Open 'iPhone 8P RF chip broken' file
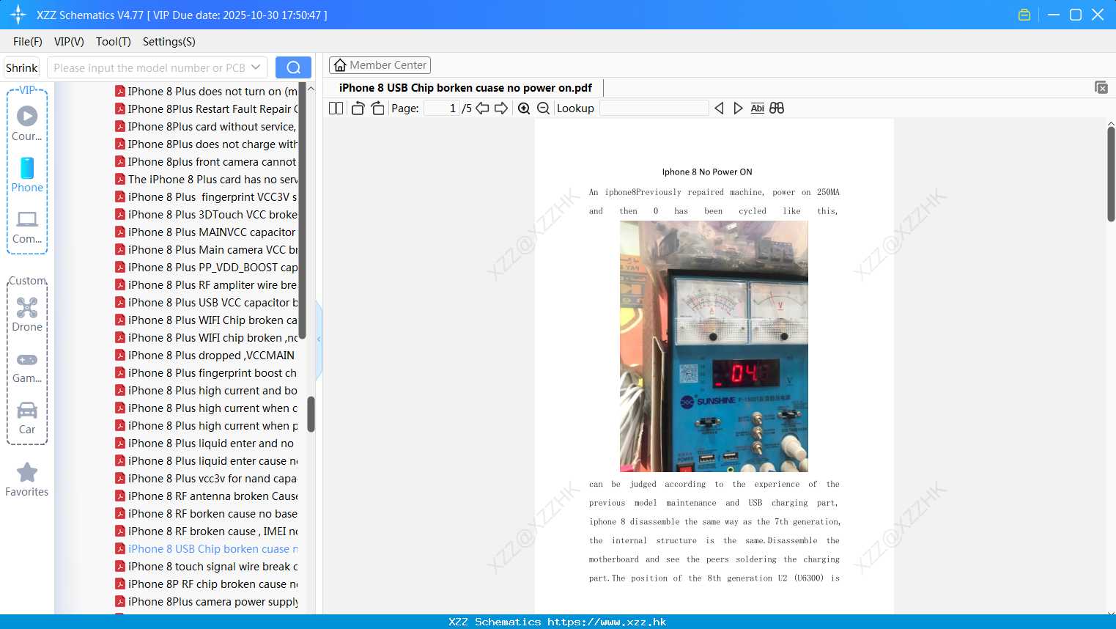This screenshot has height=629, width=1116. coord(207,584)
